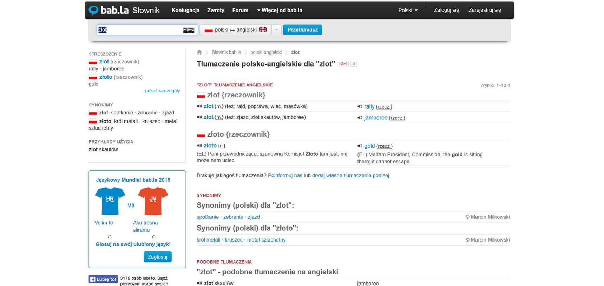Select the radio button for 'Volim te'
604x286 pixels.
tap(110, 237)
